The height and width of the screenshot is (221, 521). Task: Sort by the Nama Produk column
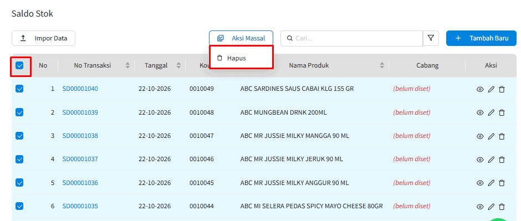click(x=382, y=65)
